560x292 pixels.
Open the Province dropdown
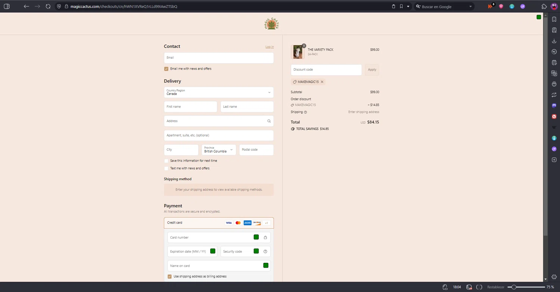coord(219,150)
